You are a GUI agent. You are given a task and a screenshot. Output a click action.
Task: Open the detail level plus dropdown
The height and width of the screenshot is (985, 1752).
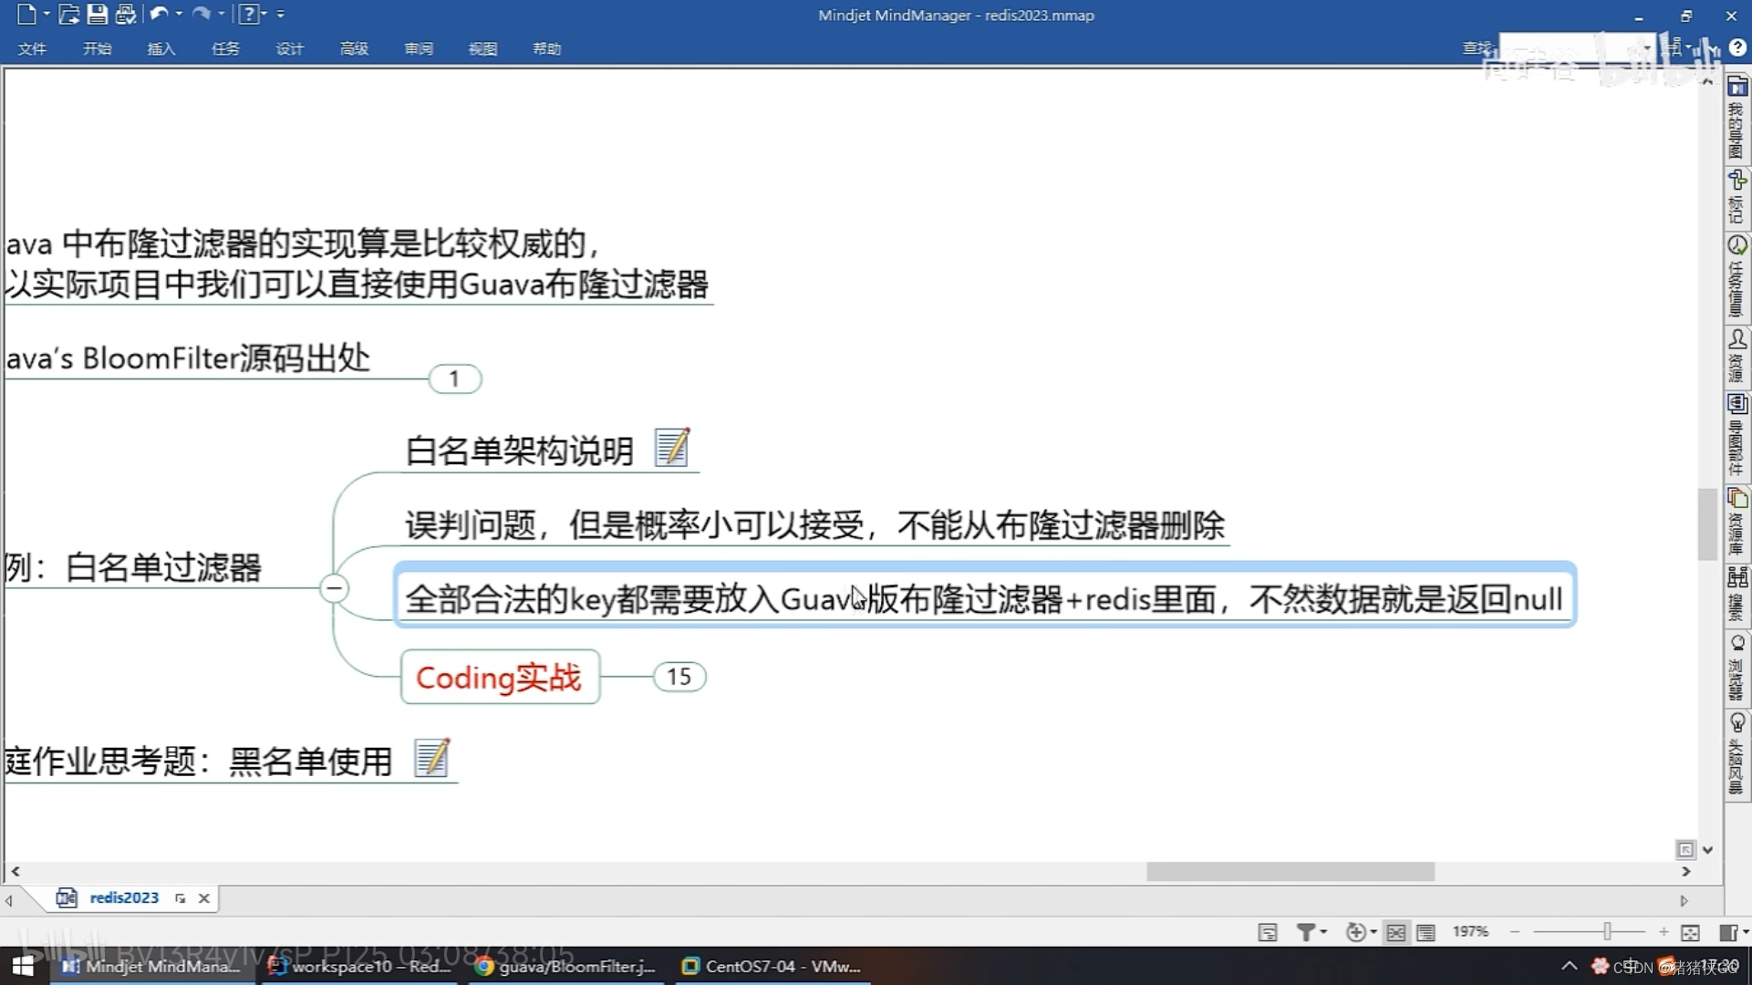[1361, 932]
